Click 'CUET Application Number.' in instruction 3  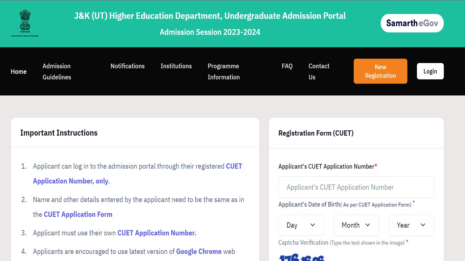[157, 233]
